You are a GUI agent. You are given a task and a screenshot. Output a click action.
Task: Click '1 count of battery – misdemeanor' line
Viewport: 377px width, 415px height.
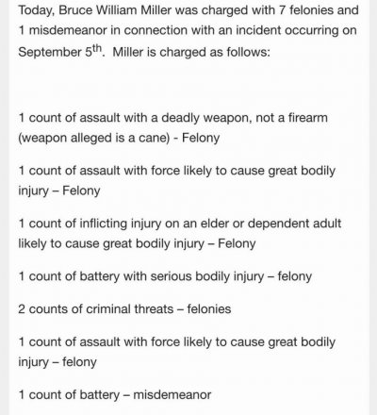pyautogui.click(x=115, y=395)
